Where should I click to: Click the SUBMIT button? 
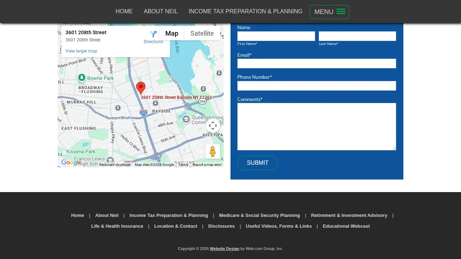258,163
